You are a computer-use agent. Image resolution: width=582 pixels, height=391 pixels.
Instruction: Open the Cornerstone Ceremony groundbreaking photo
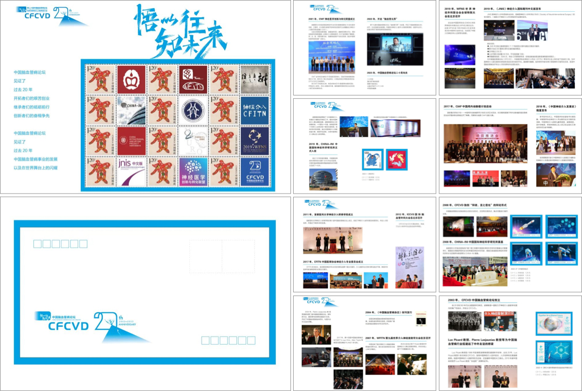point(475,271)
